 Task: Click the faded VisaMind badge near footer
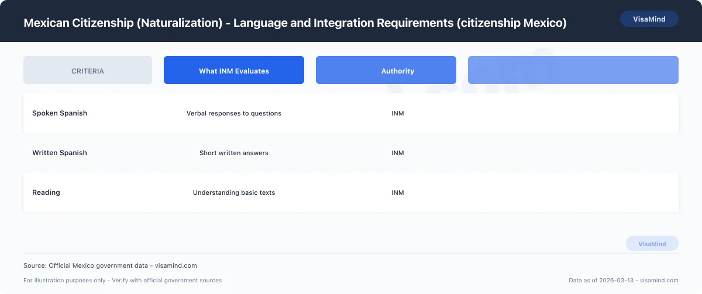652,244
